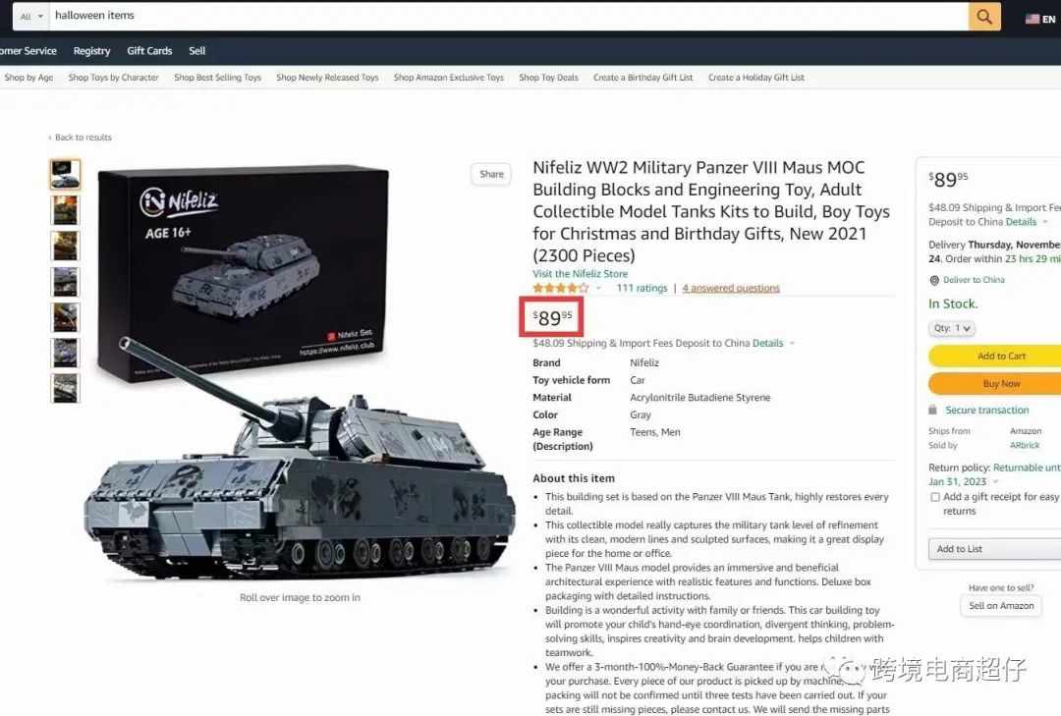
Task: Click the secure transaction lock icon
Action: click(x=932, y=411)
